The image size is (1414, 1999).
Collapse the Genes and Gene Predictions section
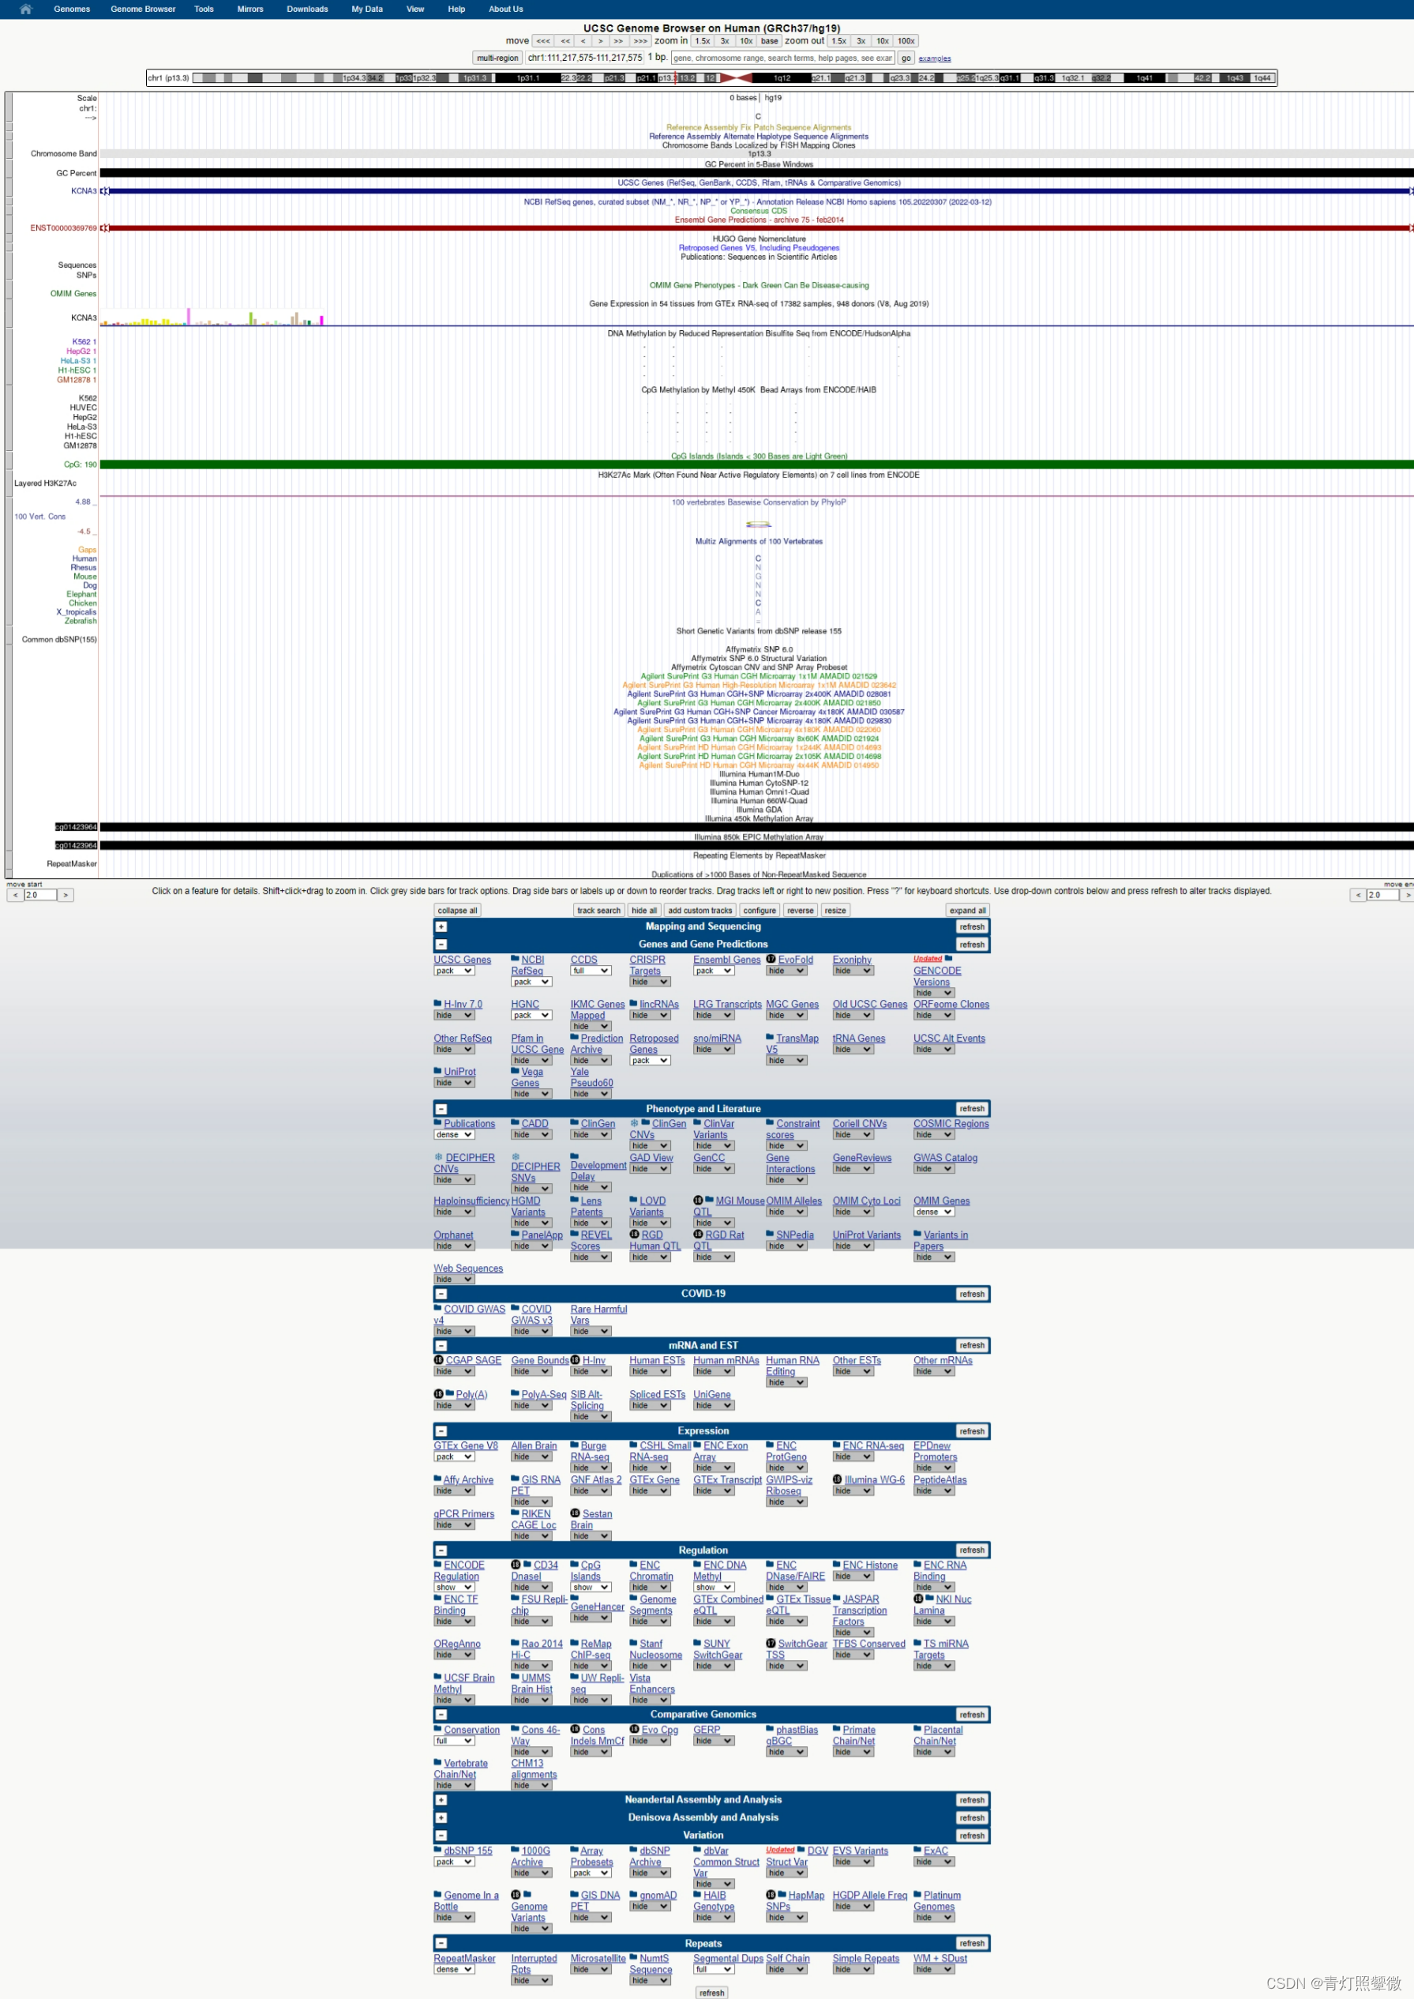(441, 944)
